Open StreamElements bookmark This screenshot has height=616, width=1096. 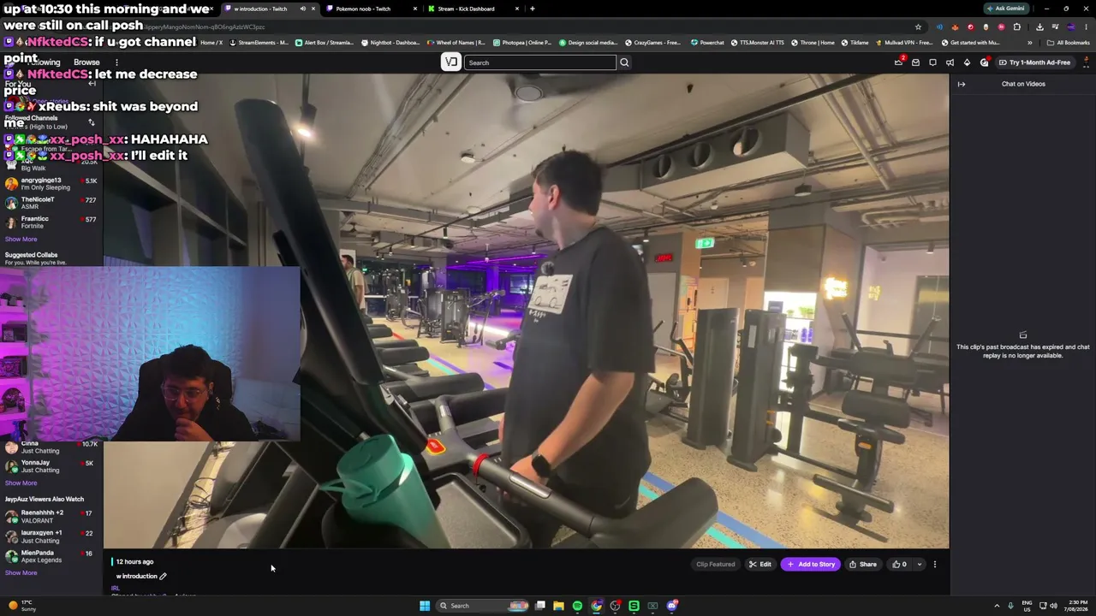[x=259, y=43]
